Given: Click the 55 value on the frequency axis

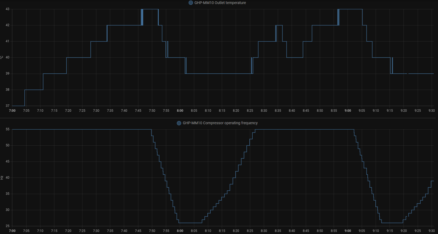Looking at the screenshot, I should click(x=7, y=129).
